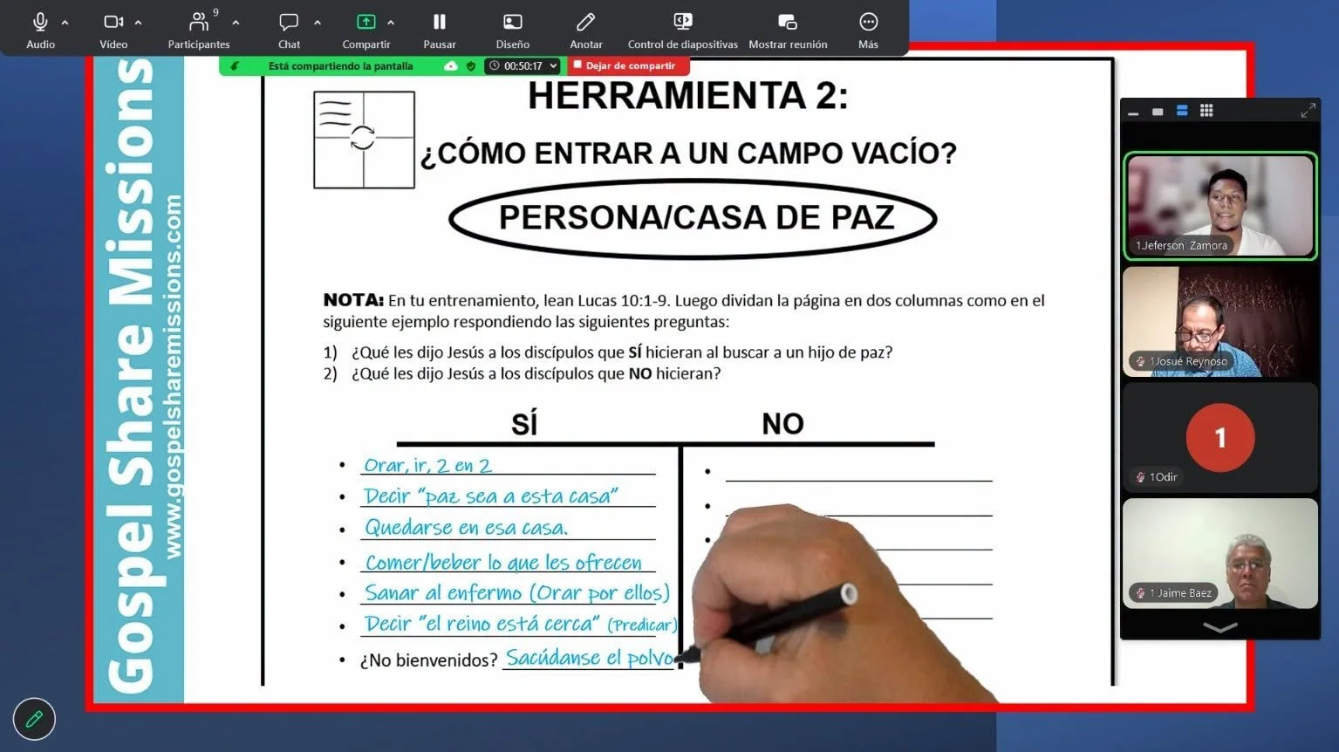Expand the Audio options arrow
Image resolution: width=1339 pixels, height=752 pixels.
(65, 22)
